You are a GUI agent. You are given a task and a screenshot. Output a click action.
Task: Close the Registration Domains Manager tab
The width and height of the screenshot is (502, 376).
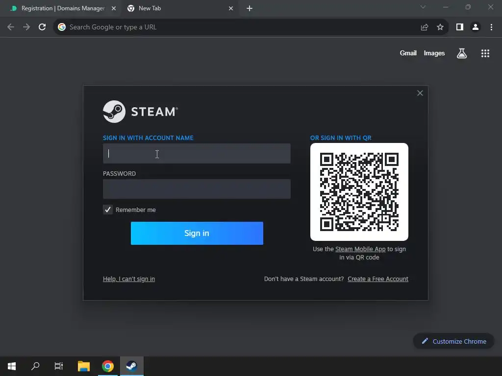(x=113, y=9)
